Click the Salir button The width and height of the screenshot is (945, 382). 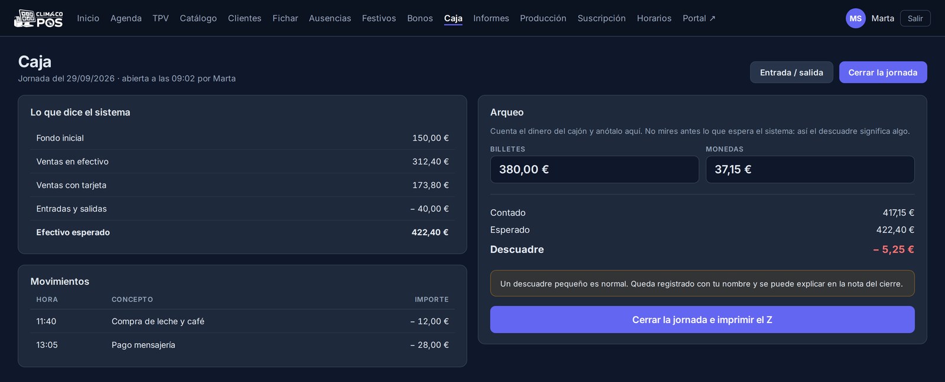tap(915, 18)
